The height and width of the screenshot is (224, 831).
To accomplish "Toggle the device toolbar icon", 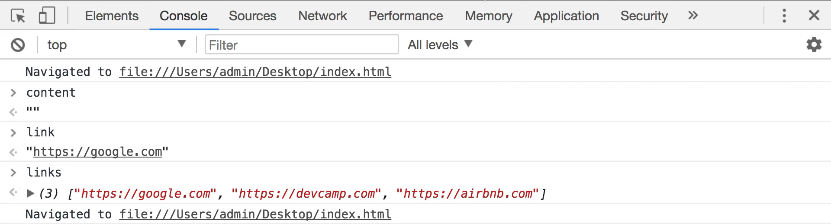I will tap(47, 16).
